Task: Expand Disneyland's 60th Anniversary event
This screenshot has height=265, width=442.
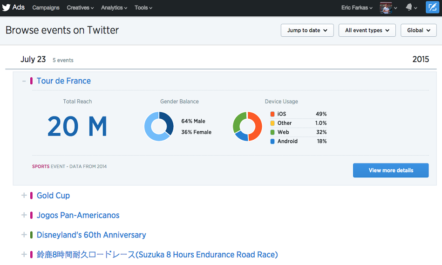Action: [x=24, y=235]
